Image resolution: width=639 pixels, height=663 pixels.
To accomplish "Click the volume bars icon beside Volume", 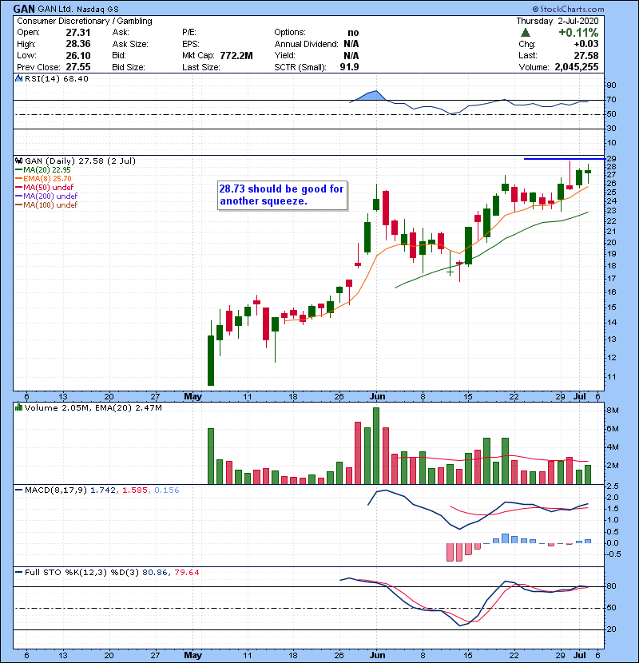I will click(18, 407).
